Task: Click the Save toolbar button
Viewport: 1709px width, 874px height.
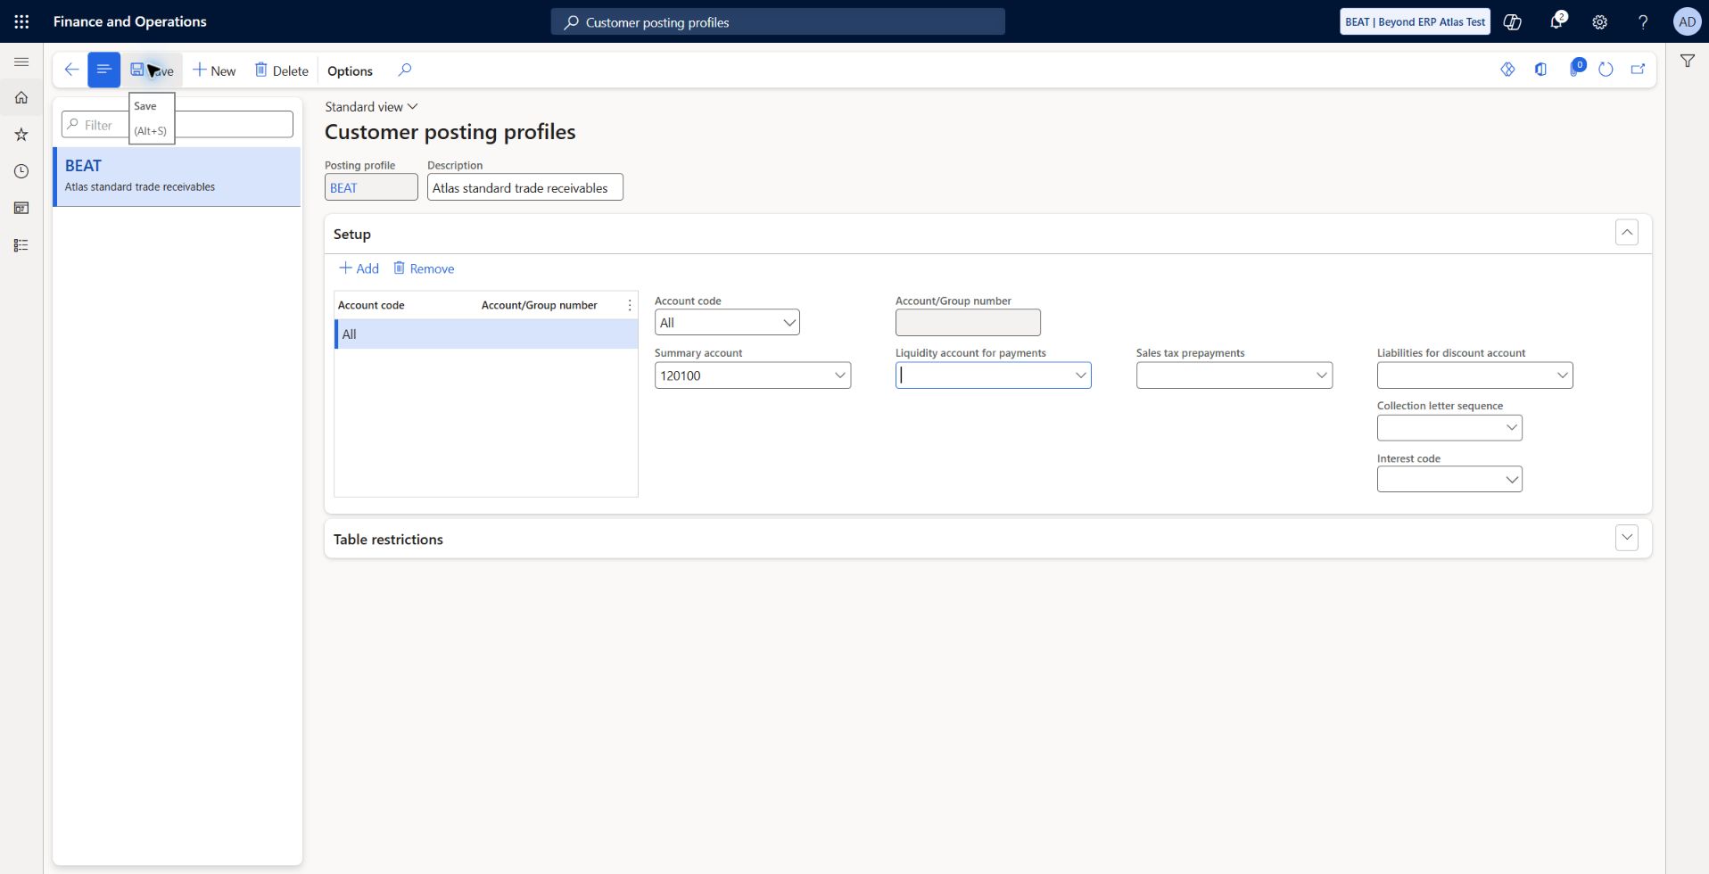Action: [x=153, y=70]
